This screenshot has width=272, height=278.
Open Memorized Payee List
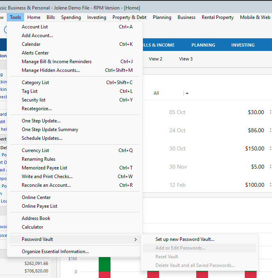pyautogui.click(x=75, y=168)
